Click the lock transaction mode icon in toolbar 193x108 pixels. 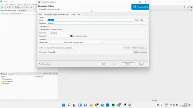click(27, 7)
